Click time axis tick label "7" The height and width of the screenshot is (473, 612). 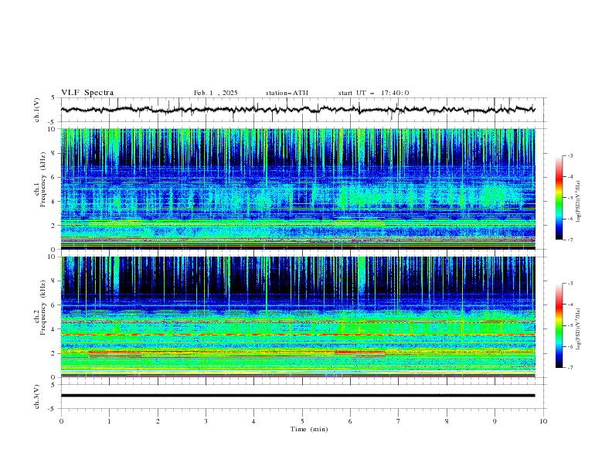399,421
